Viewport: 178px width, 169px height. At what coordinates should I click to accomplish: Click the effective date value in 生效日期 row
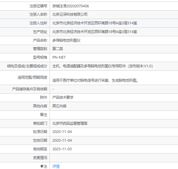click(62, 140)
